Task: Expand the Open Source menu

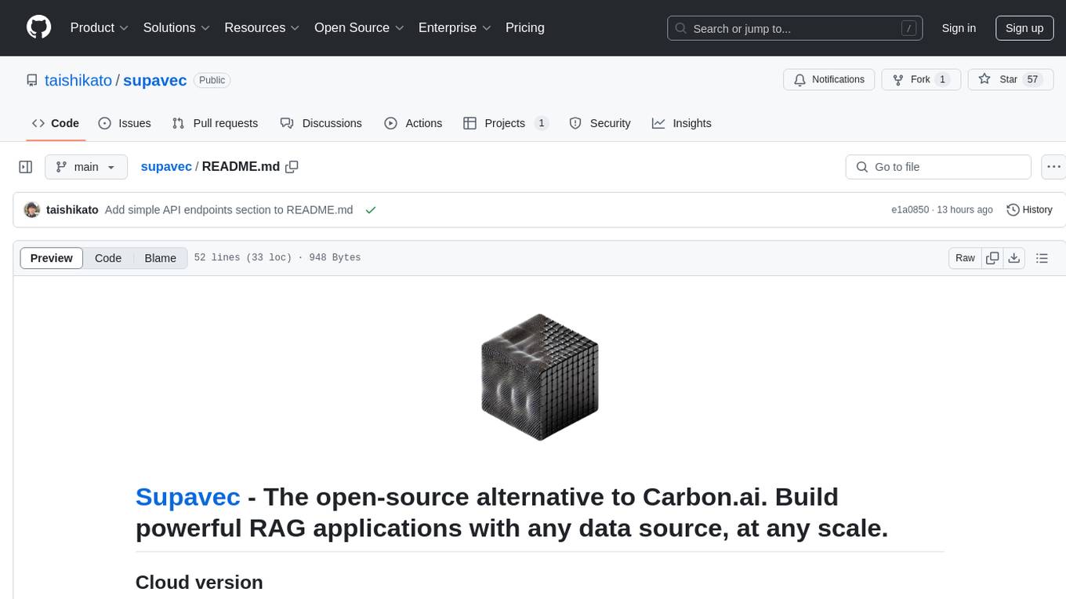Action: [360, 27]
